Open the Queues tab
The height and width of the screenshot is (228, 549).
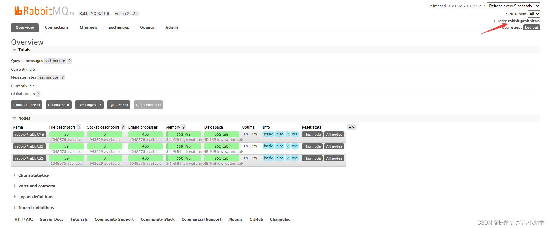(147, 28)
